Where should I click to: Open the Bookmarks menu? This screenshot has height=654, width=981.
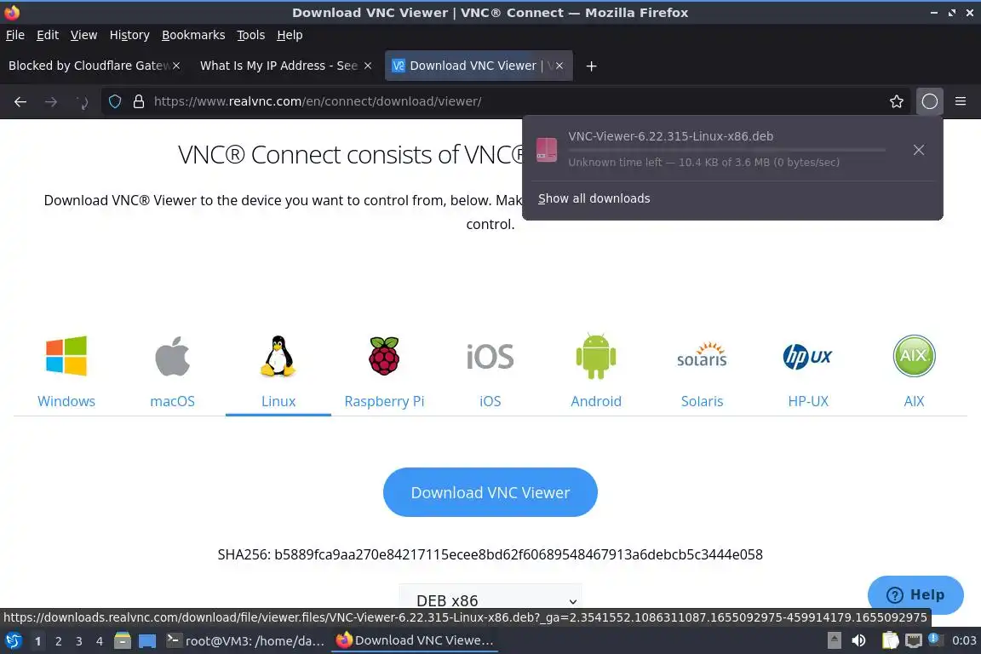point(193,35)
